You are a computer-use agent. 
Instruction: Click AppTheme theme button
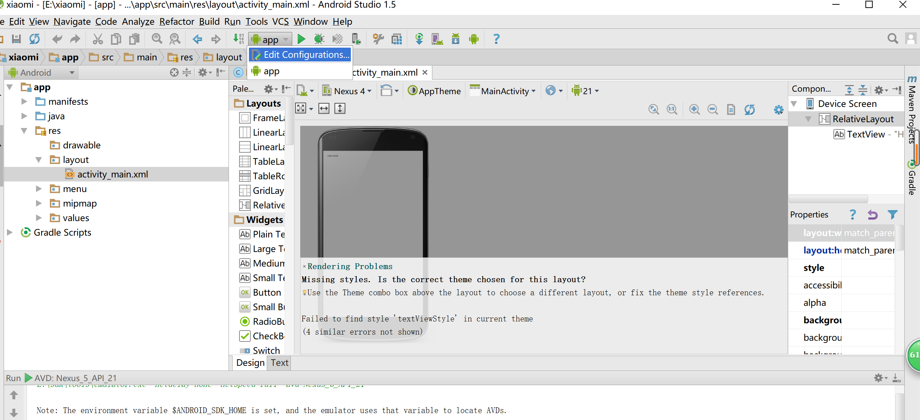[434, 91]
